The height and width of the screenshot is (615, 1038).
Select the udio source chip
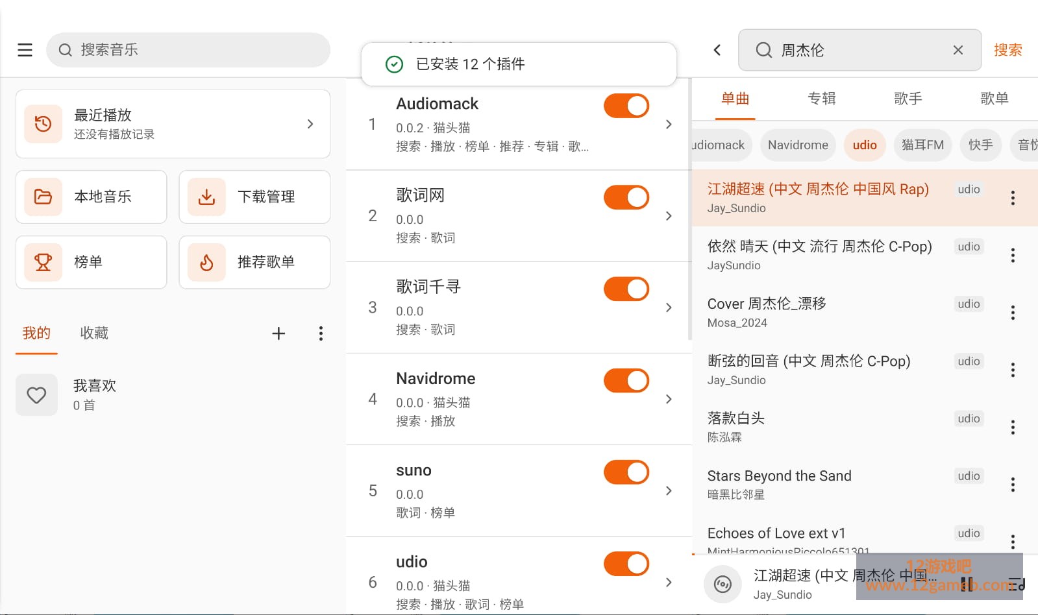tap(865, 145)
